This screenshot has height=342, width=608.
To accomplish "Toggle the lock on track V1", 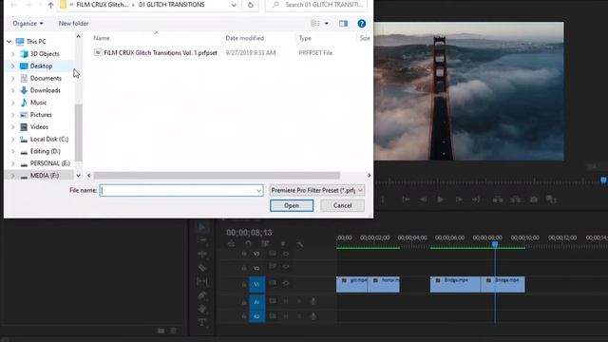I will tap(244, 284).
